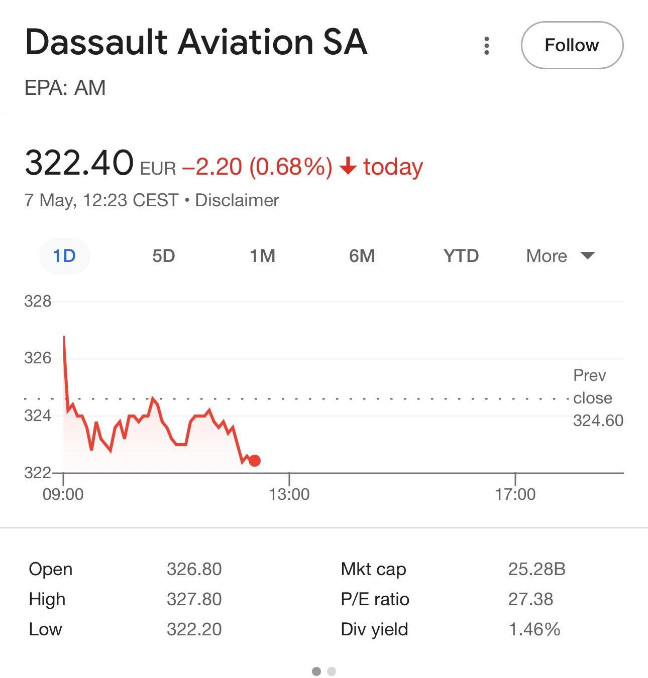
Task: Open the Disclaimer link
Action: point(237,200)
